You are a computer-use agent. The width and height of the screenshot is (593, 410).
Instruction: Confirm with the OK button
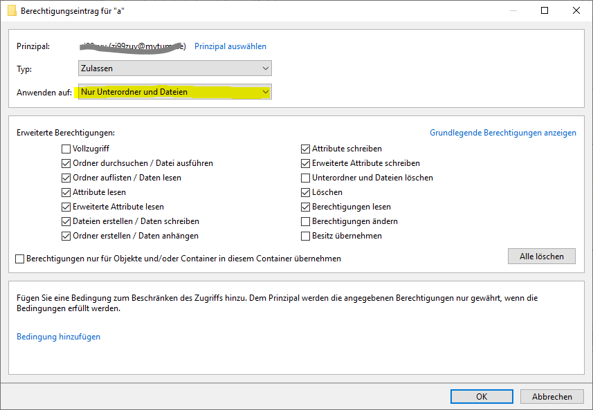click(x=481, y=397)
